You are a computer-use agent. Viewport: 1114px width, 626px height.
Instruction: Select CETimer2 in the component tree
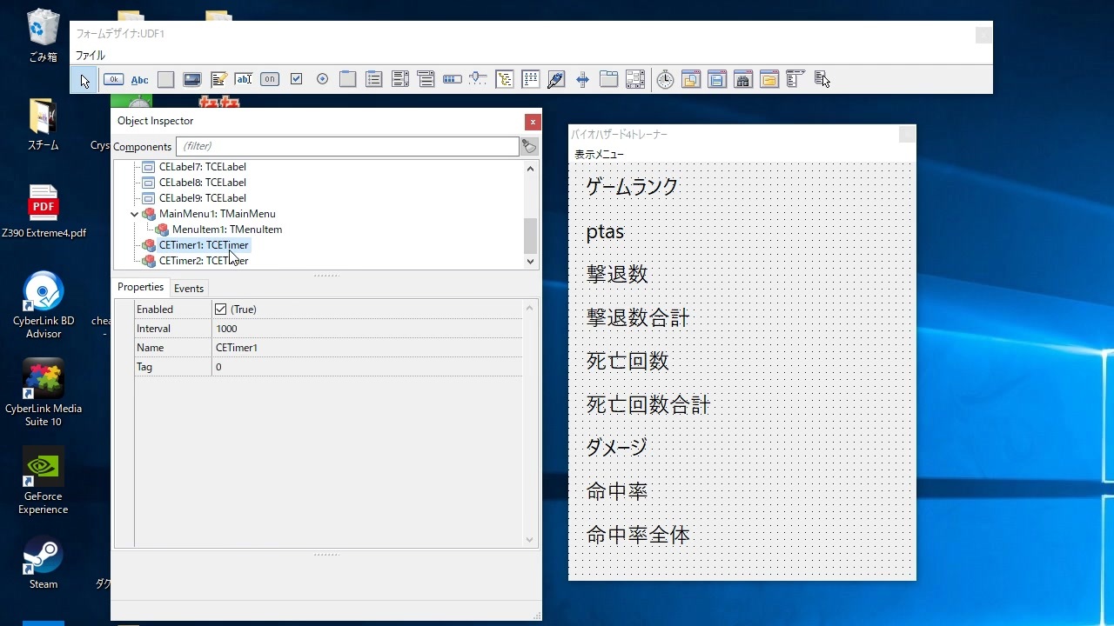click(203, 261)
